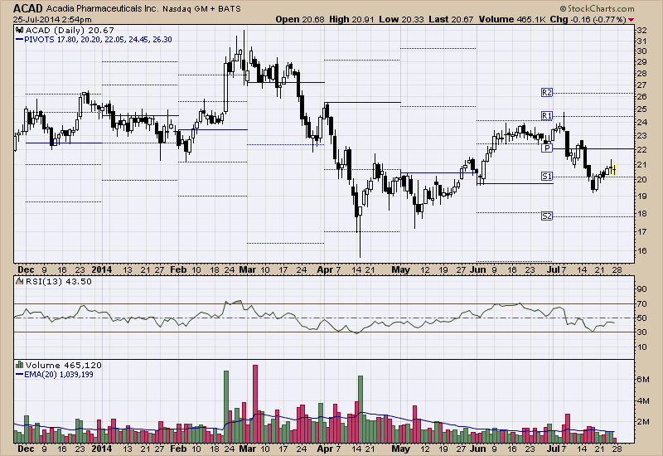Click the Acadia Pharmaceuticals Inc. company name

point(102,9)
